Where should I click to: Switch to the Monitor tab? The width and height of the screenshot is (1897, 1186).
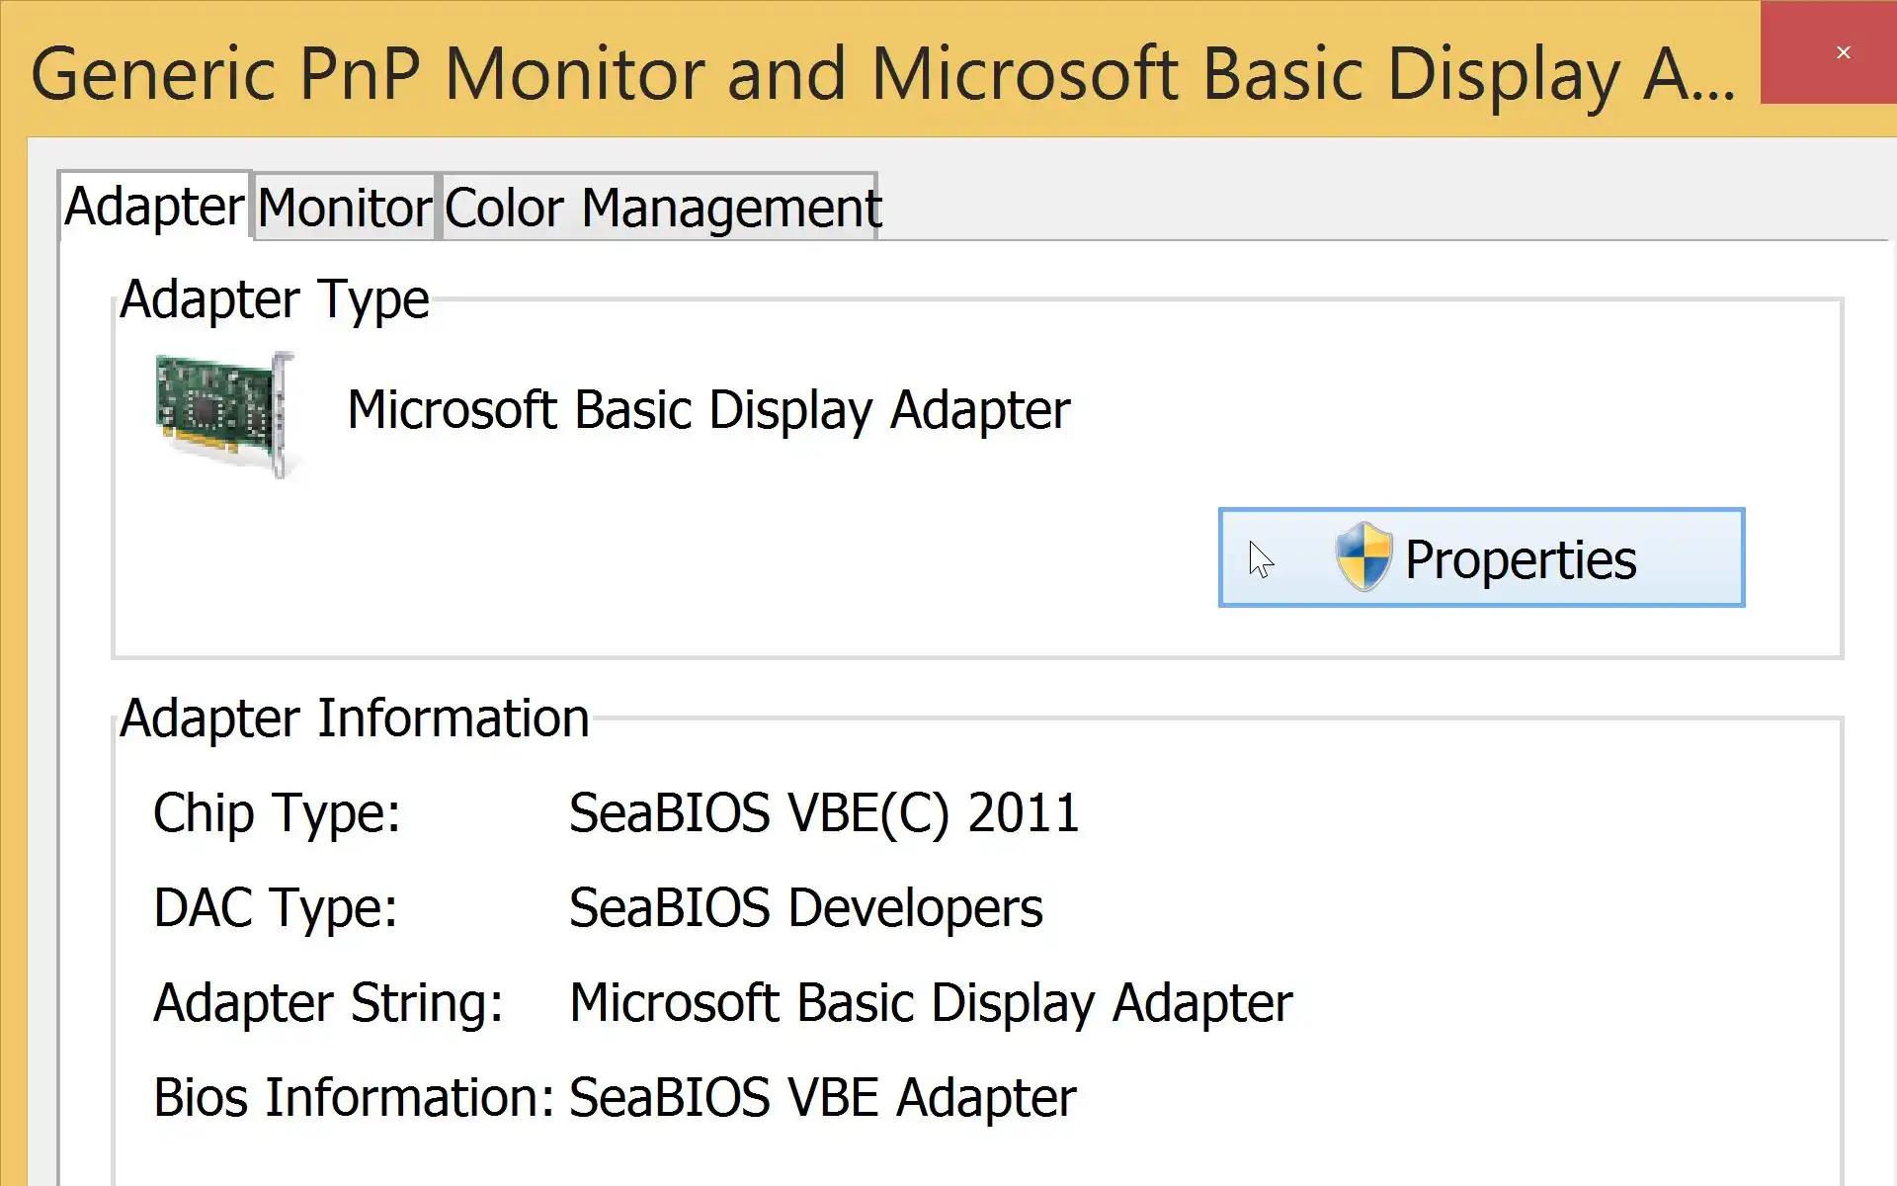coord(344,208)
